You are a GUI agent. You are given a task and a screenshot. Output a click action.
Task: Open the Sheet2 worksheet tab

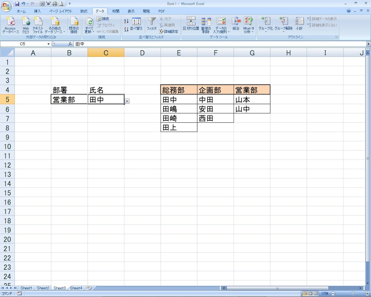tap(43, 288)
